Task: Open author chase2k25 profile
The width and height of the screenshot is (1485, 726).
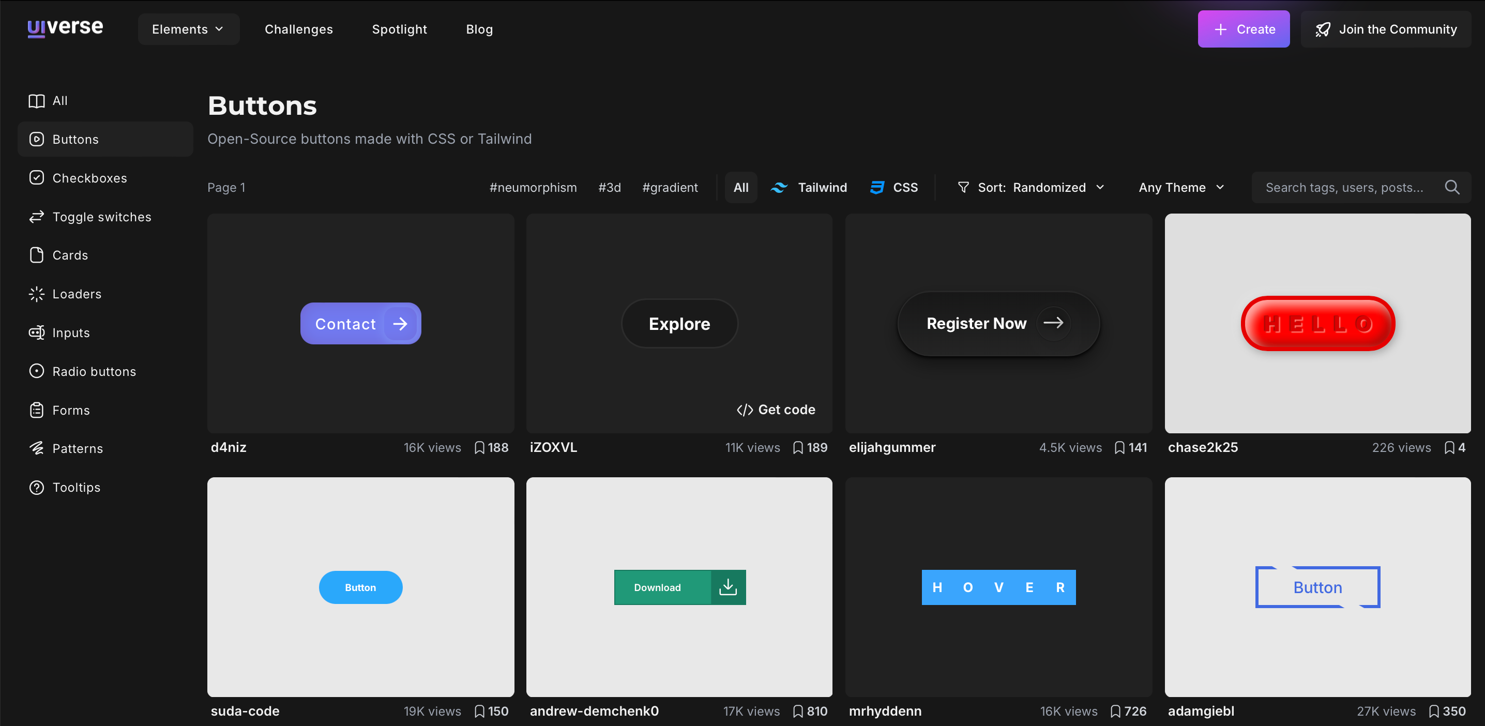Action: (1203, 447)
